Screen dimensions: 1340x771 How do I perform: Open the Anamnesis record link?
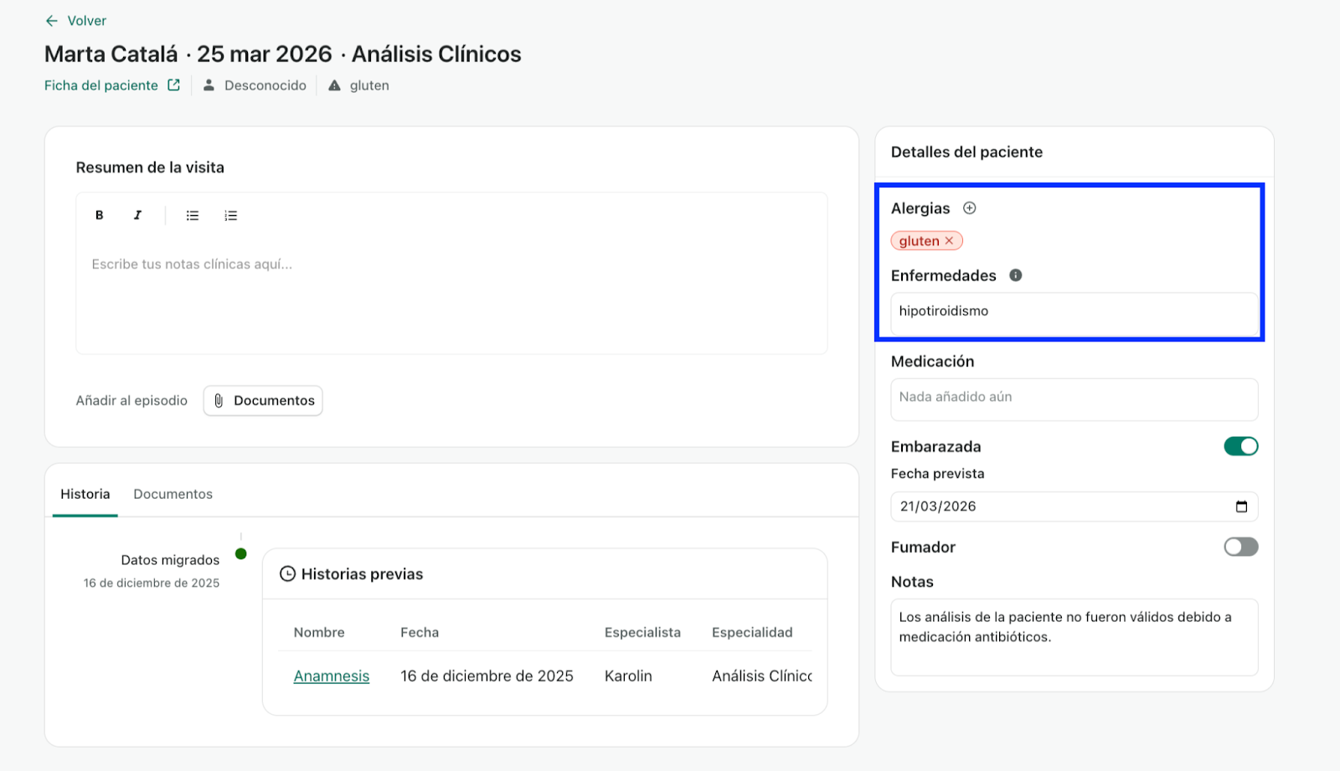(x=331, y=676)
